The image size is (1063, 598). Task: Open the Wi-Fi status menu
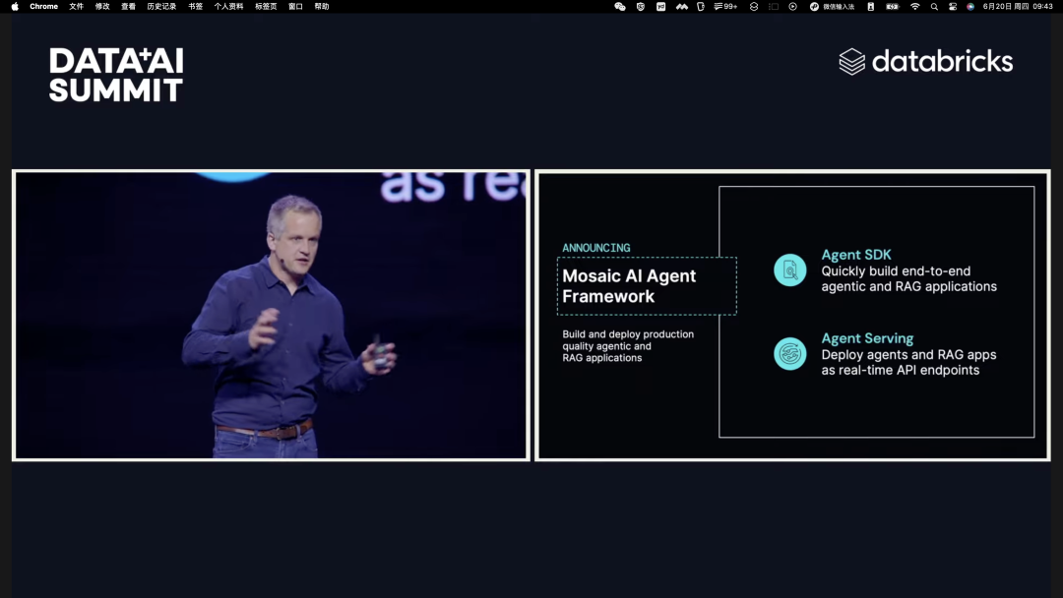click(x=914, y=6)
